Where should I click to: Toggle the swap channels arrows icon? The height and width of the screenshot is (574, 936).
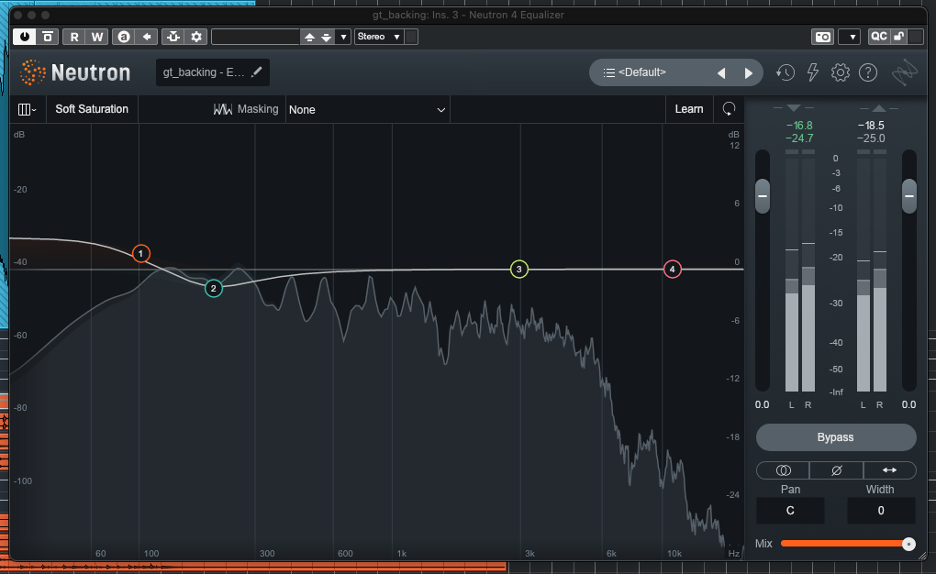[x=889, y=470]
